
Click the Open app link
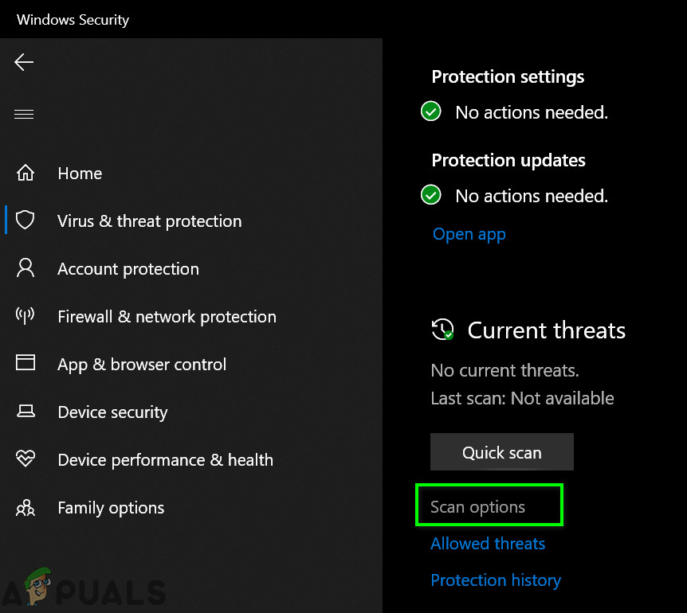(469, 234)
